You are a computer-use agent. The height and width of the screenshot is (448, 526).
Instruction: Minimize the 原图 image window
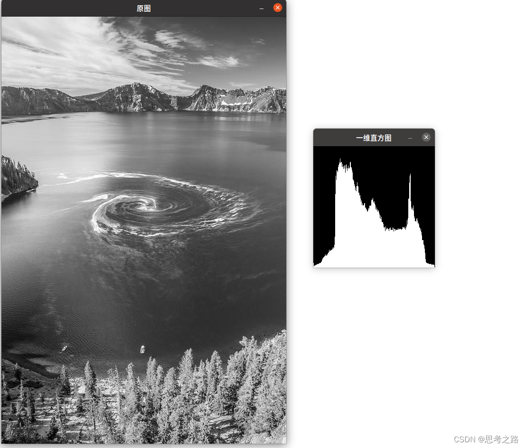pyautogui.click(x=262, y=8)
